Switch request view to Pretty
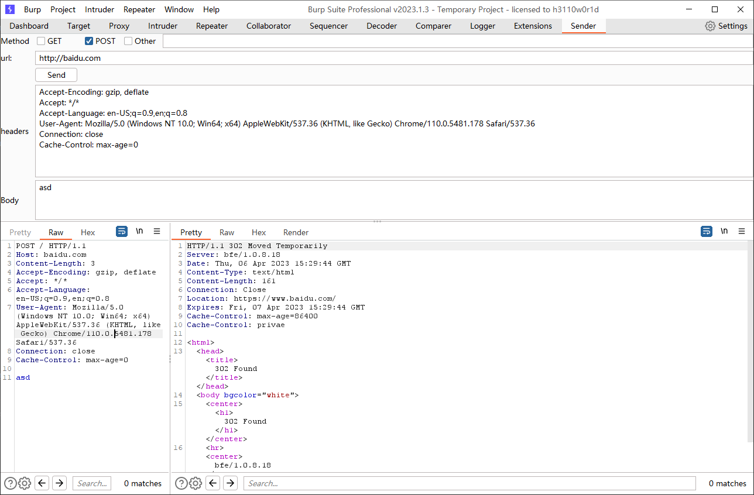The image size is (754, 495). pos(20,232)
